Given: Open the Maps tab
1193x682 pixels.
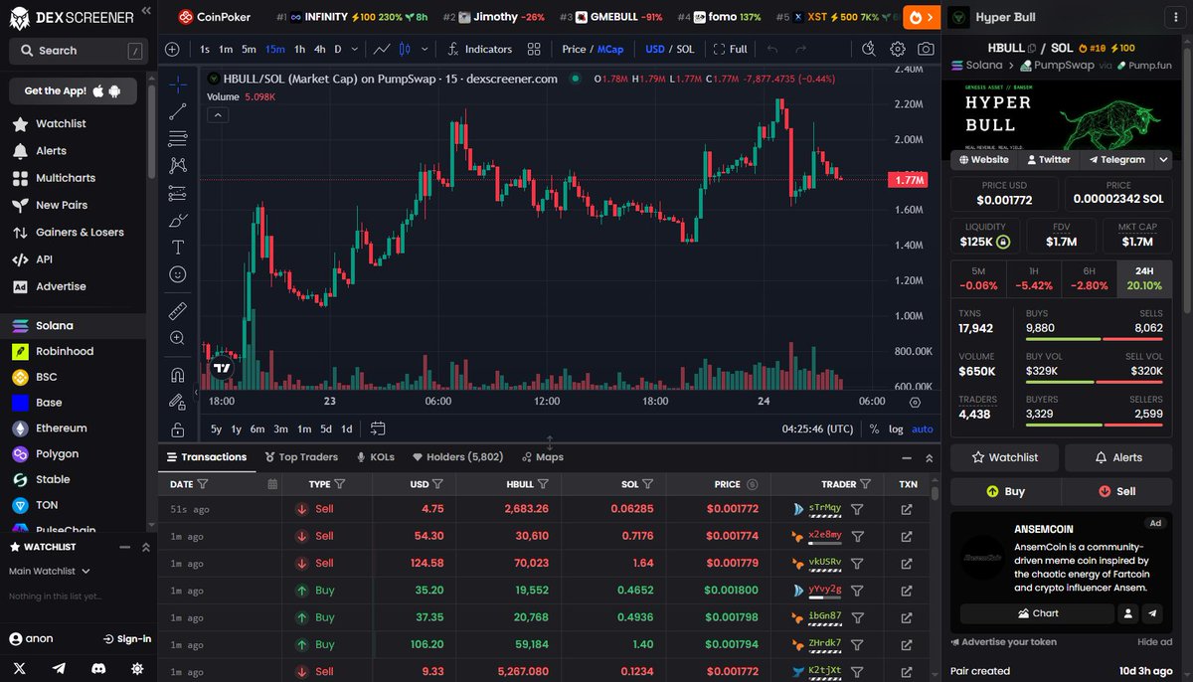Looking at the screenshot, I should pos(542,457).
